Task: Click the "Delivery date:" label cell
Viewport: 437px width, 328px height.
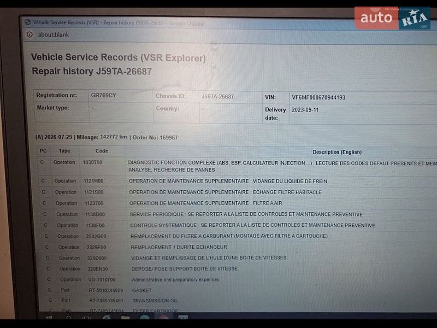Action: coord(275,114)
